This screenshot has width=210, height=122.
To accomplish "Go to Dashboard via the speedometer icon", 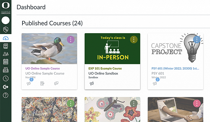I will click(6, 38).
